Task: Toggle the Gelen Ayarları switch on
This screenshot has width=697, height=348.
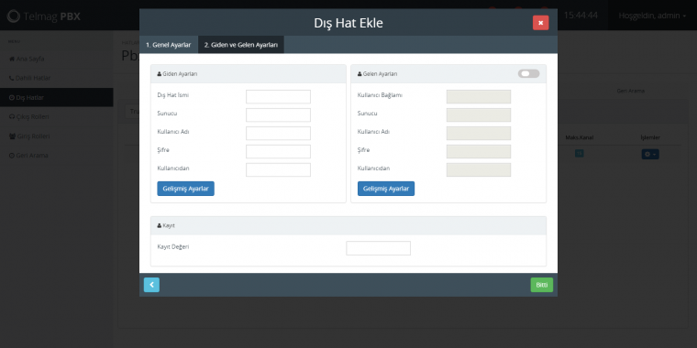Action: [x=528, y=73]
